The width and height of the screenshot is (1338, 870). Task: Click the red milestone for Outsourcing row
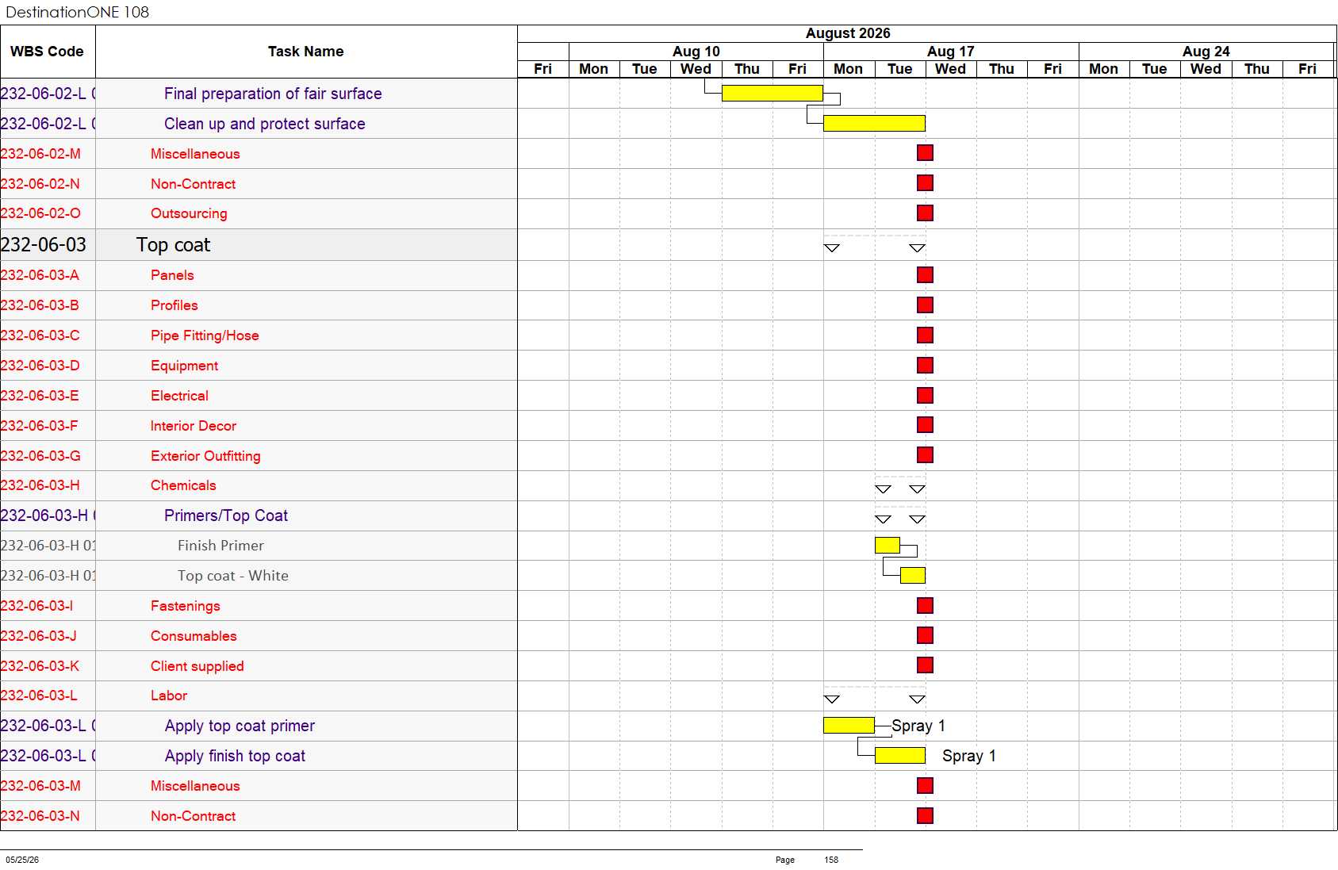coord(925,213)
